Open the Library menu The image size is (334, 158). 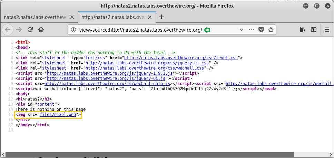pyautogui.click(x=303, y=30)
